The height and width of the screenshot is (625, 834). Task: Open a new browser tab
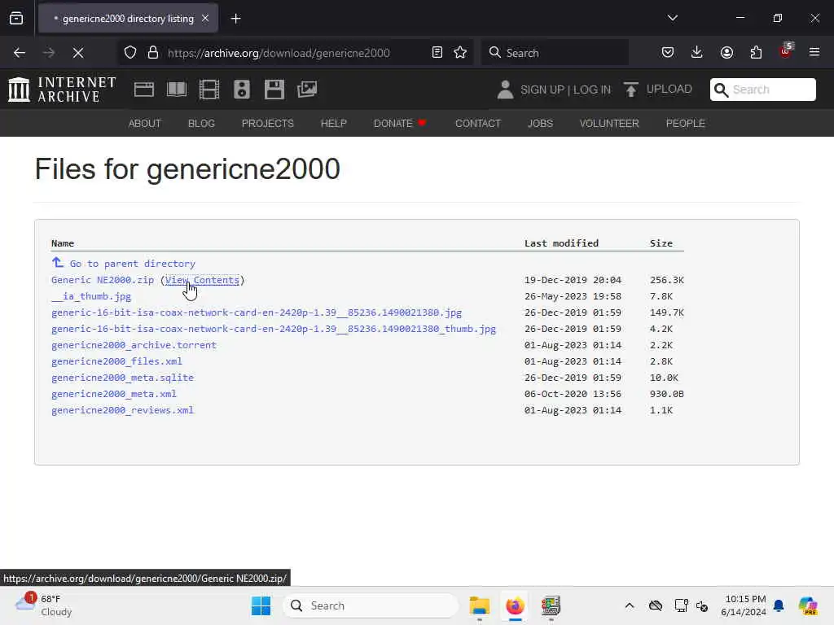pos(235,19)
